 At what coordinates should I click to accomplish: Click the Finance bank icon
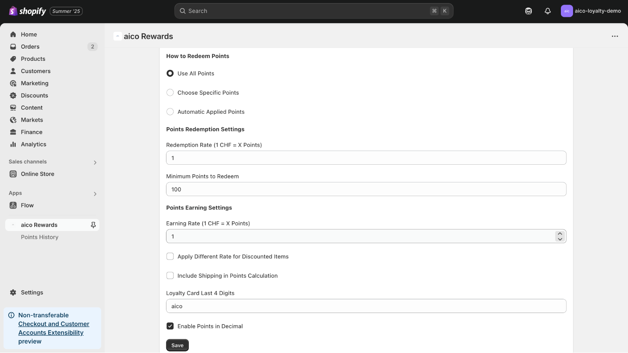[13, 132]
